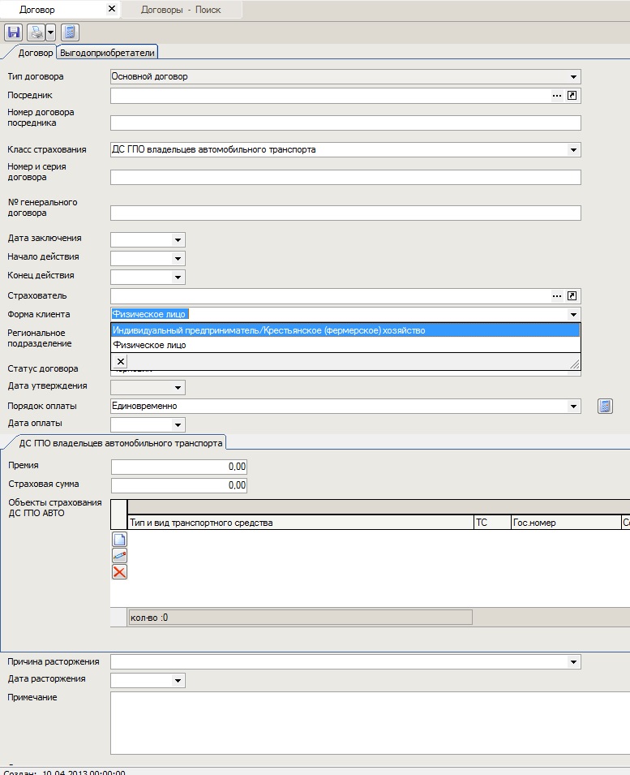
Task: Switch to the Выгодоприобретатели tab
Action: pos(108,53)
